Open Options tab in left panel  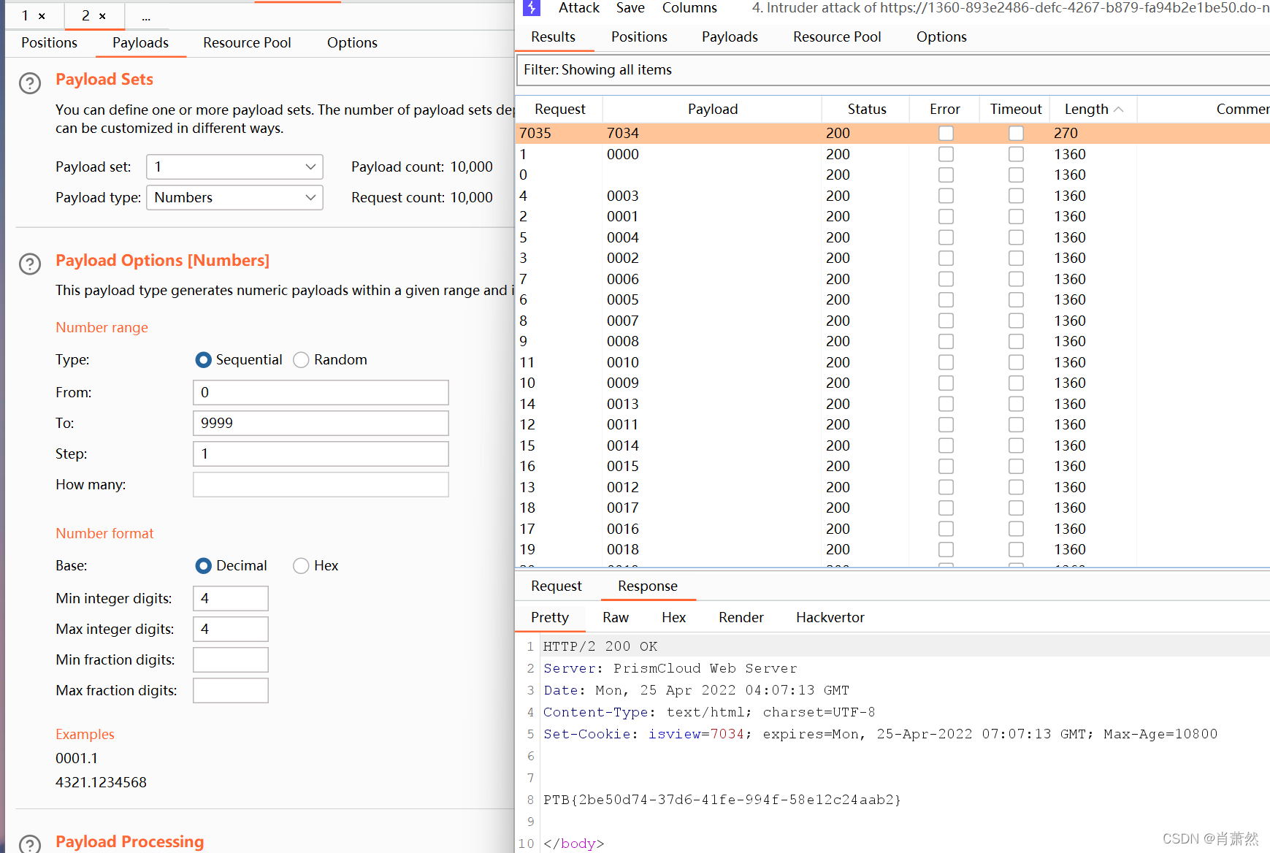(352, 43)
